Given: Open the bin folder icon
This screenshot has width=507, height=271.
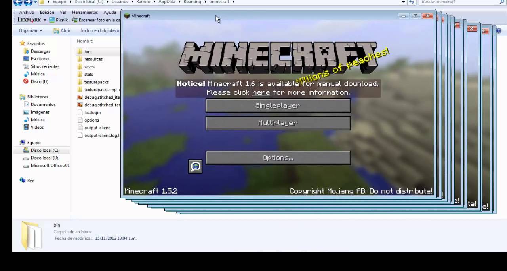Looking at the screenshot, I should 80,51.
